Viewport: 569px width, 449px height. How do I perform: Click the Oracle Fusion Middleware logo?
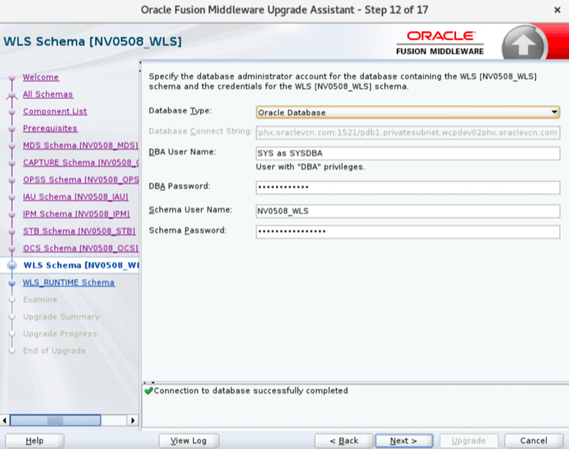pos(440,43)
